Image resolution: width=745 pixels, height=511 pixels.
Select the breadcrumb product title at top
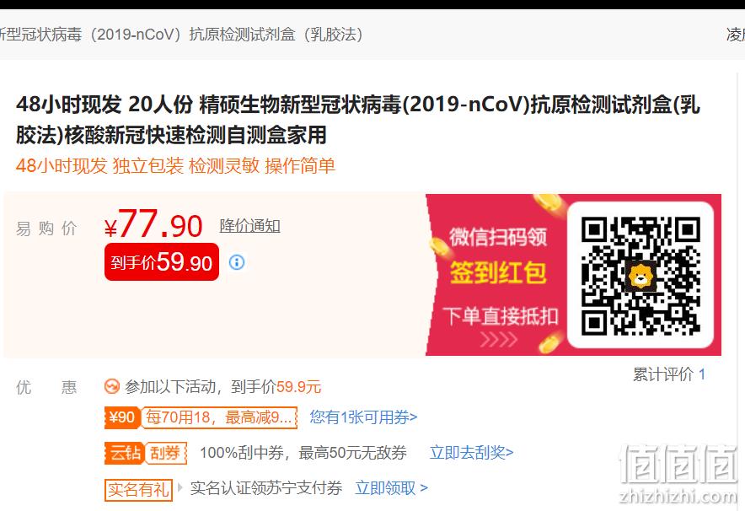coord(181,35)
